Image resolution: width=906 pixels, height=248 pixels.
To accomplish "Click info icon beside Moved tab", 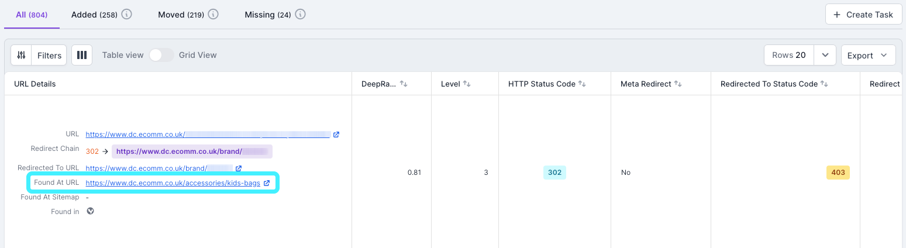I will 213,15.
